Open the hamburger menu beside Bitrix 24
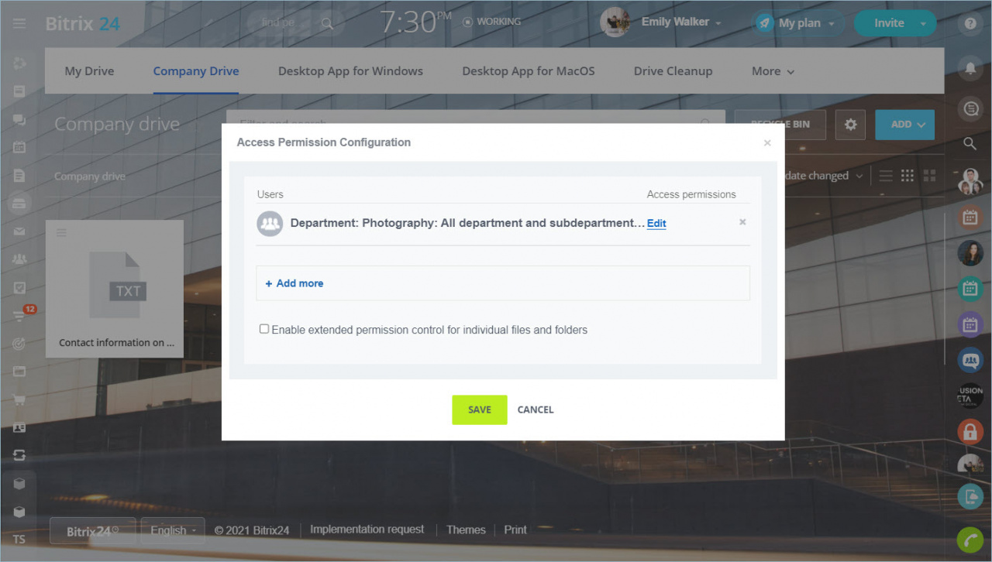 pyautogui.click(x=19, y=24)
